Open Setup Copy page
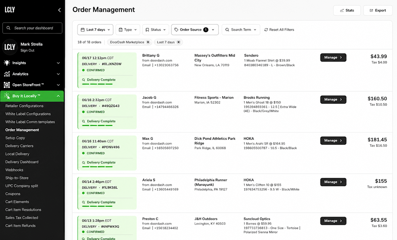Viewport: 397px width, 240px height. click(15, 138)
